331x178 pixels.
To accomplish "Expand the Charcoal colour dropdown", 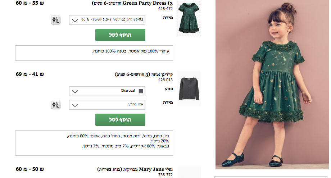I will click(107, 91).
